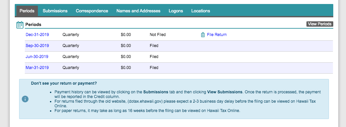Go to the Logons tab

pos(176,11)
